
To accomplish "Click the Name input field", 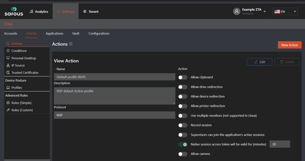I will (114, 77).
